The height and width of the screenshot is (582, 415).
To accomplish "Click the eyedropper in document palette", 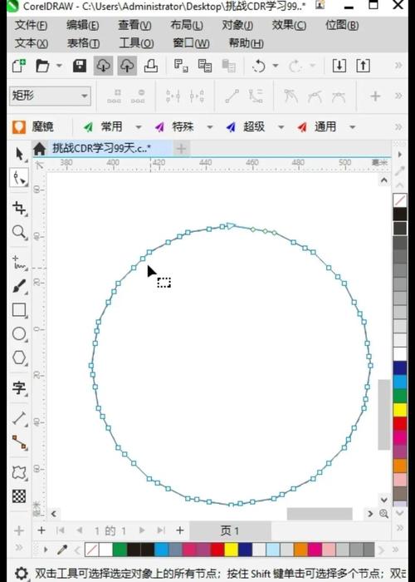I will 62,550.
